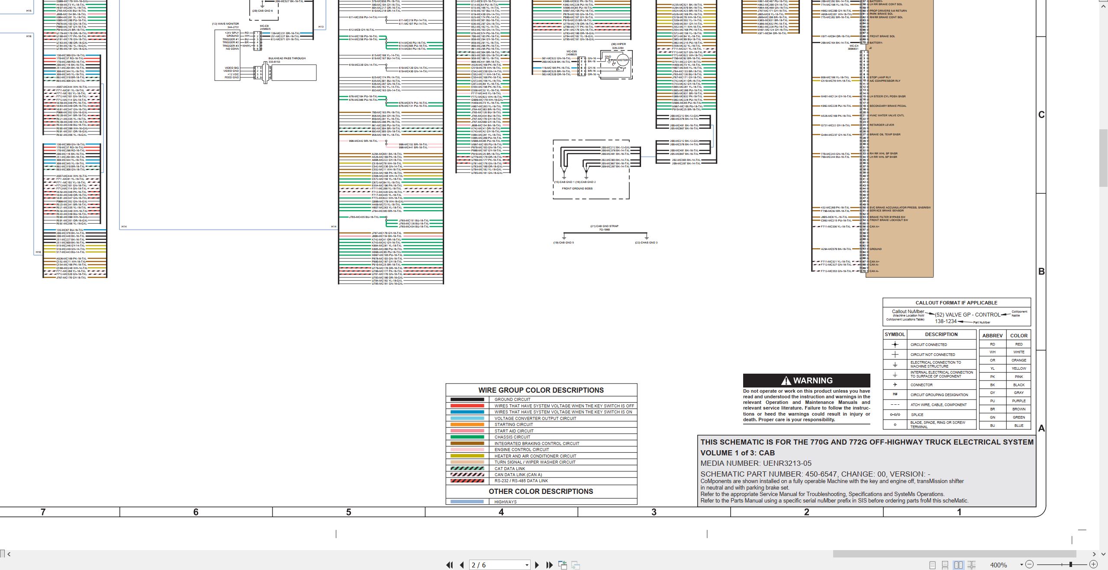Switch to continuous page layout
Screen dimensions: 1108x570
pos(945,565)
